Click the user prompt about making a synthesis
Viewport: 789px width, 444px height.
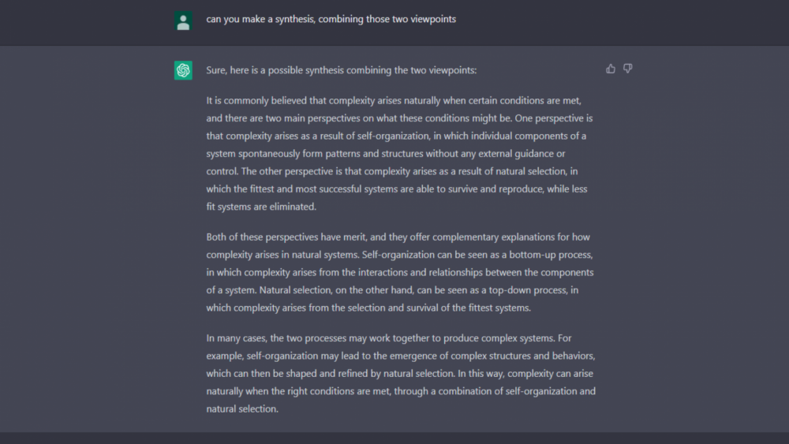(331, 19)
